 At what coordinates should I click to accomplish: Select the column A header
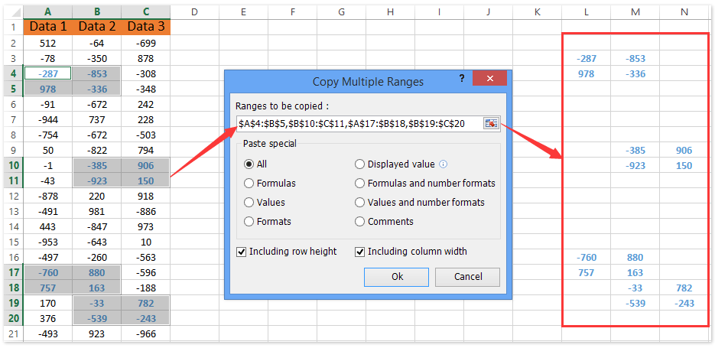click(47, 10)
